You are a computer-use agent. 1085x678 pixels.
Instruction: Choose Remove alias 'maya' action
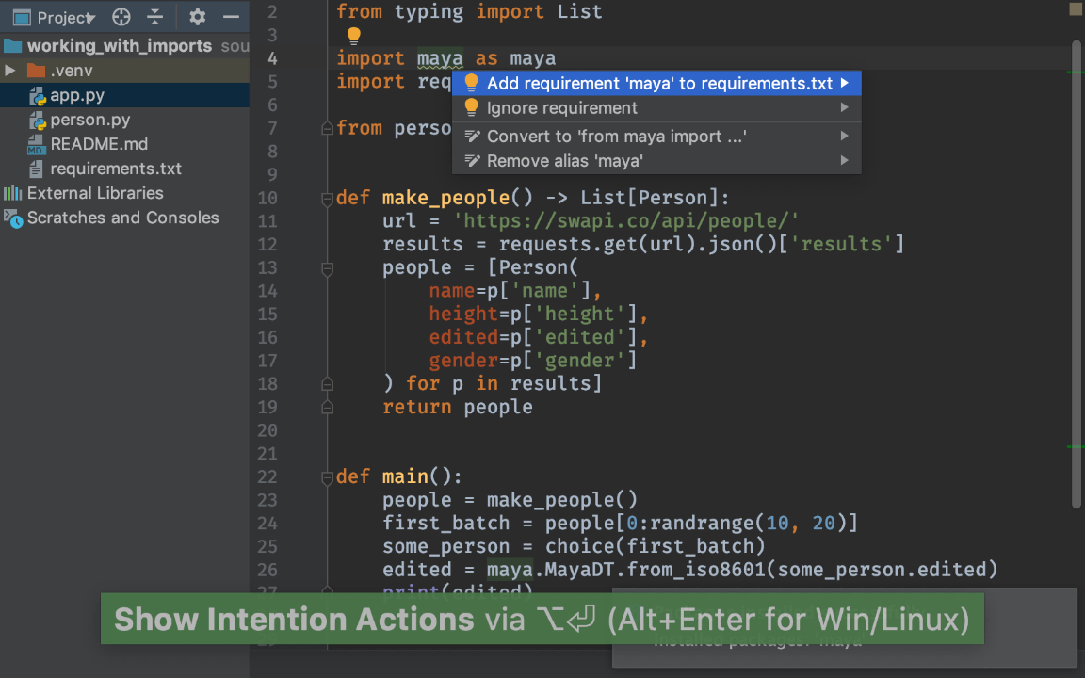pyautogui.click(x=565, y=161)
